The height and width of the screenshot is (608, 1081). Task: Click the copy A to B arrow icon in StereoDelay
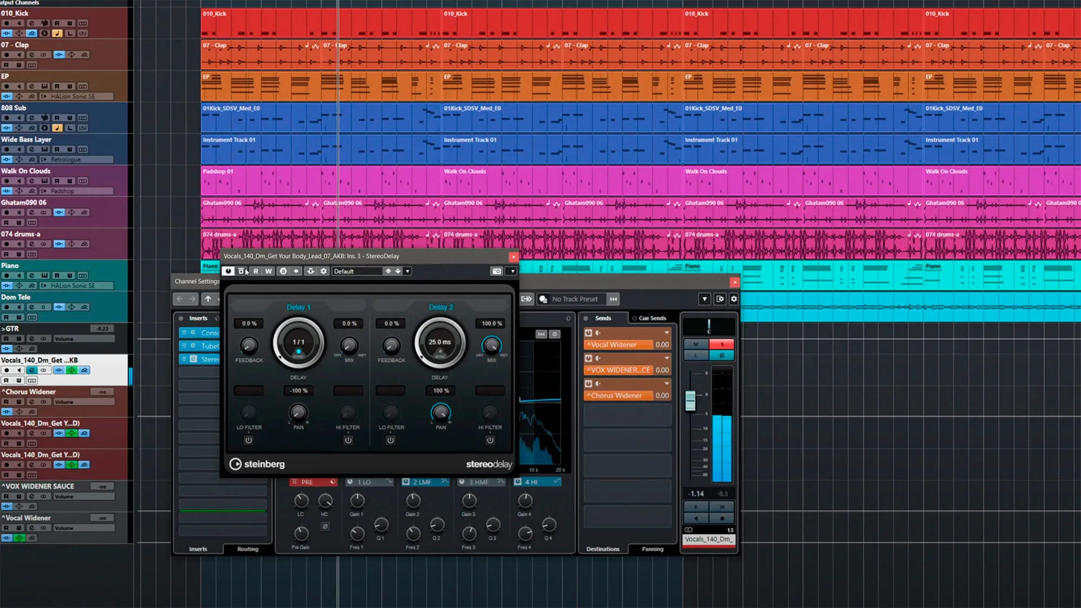296,271
